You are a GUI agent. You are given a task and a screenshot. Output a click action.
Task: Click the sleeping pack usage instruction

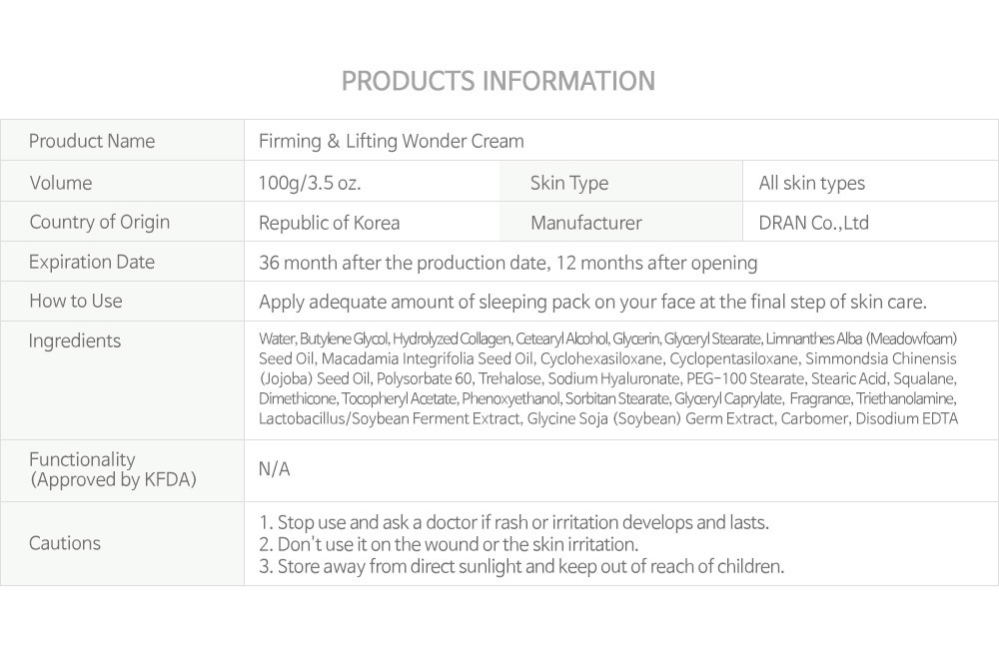click(592, 302)
